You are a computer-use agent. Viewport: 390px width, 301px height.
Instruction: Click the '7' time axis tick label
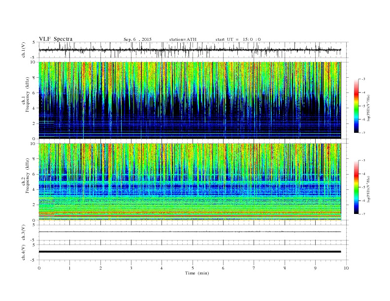coord(254,268)
